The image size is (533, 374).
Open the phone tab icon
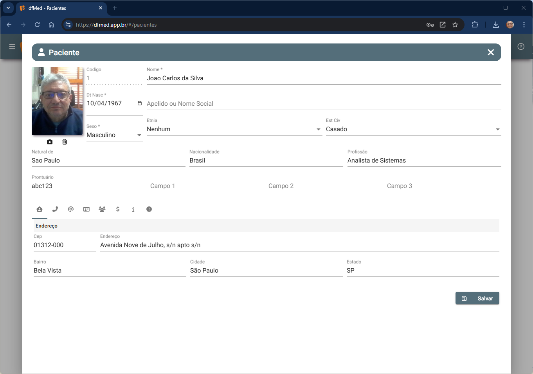pos(55,209)
